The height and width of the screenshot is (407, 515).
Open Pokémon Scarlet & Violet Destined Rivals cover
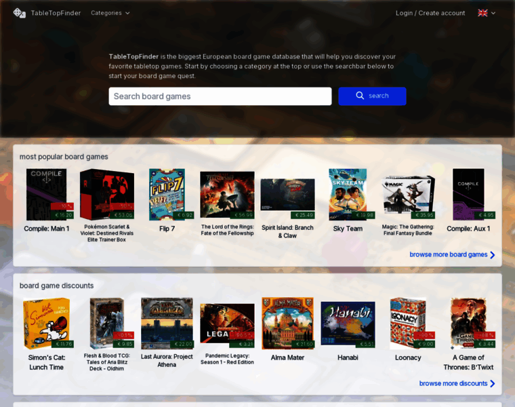[x=107, y=194]
